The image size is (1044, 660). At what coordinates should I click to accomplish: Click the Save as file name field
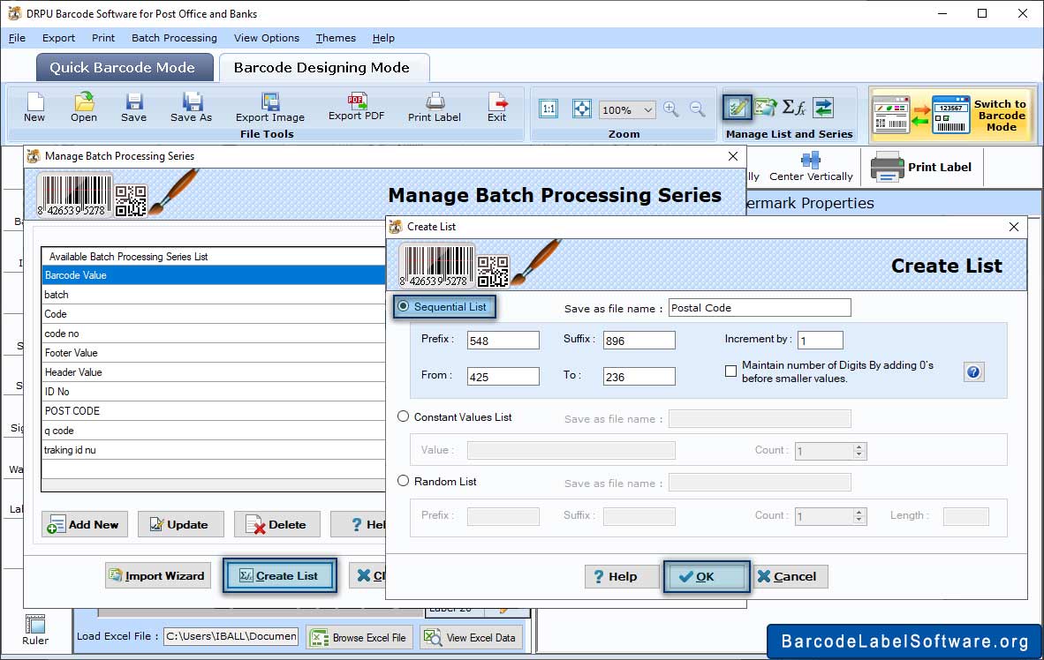click(760, 307)
